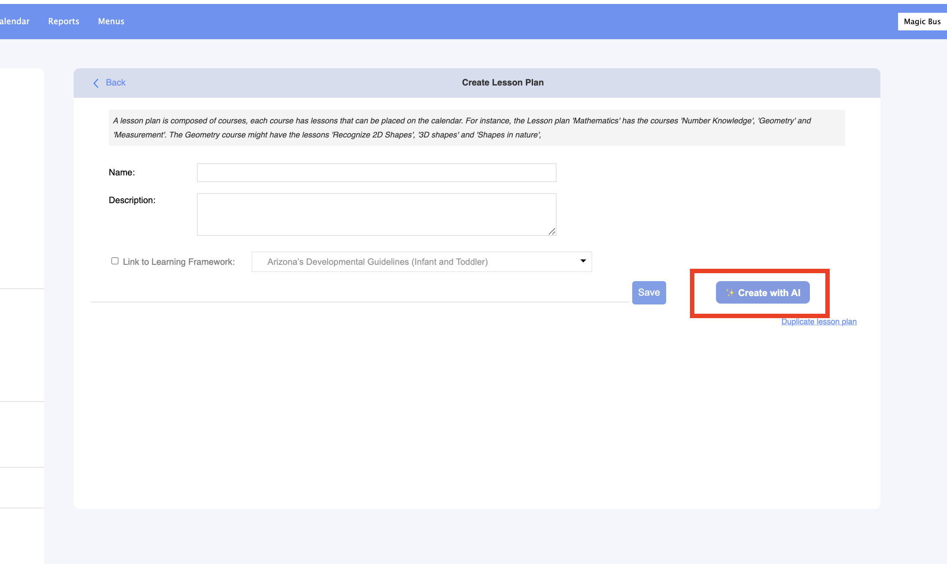Open the Magic Bus school selector

(921, 22)
